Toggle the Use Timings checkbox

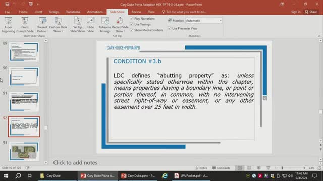click(x=132, y=24)
